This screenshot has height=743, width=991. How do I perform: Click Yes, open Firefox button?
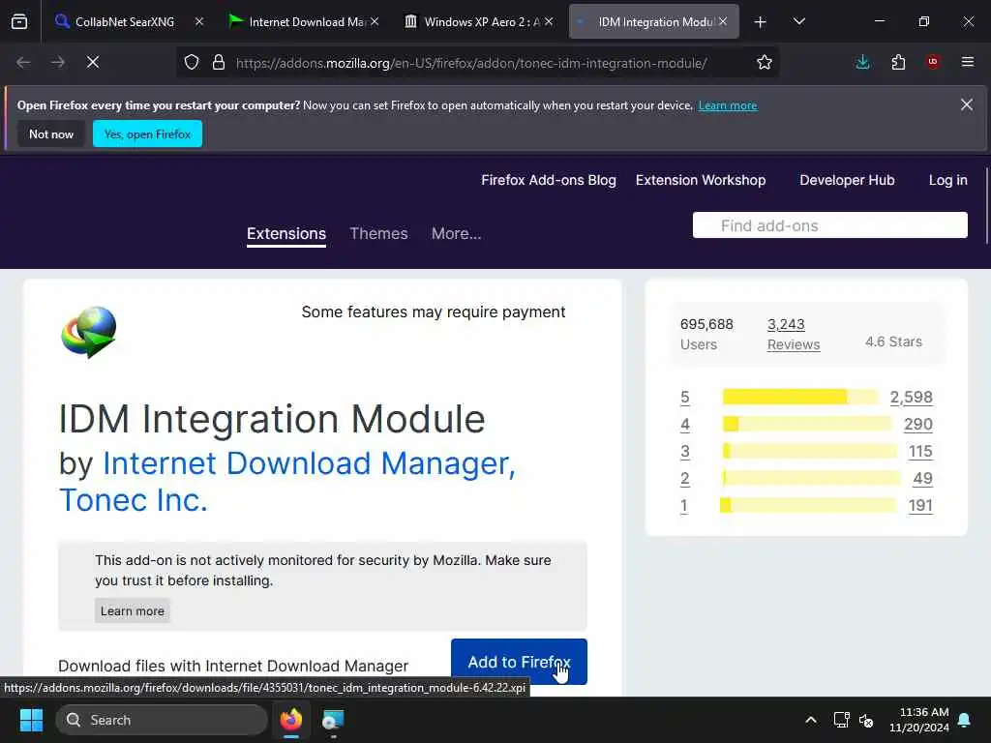[147, 134]
